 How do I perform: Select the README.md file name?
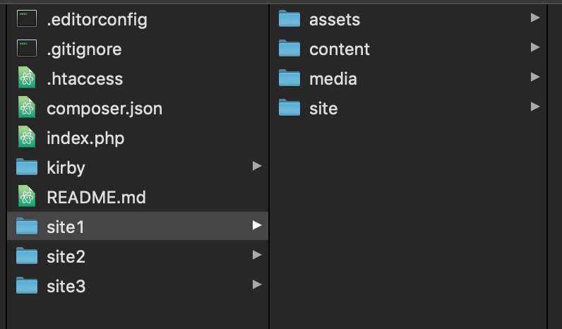click(x=96, y=196)
